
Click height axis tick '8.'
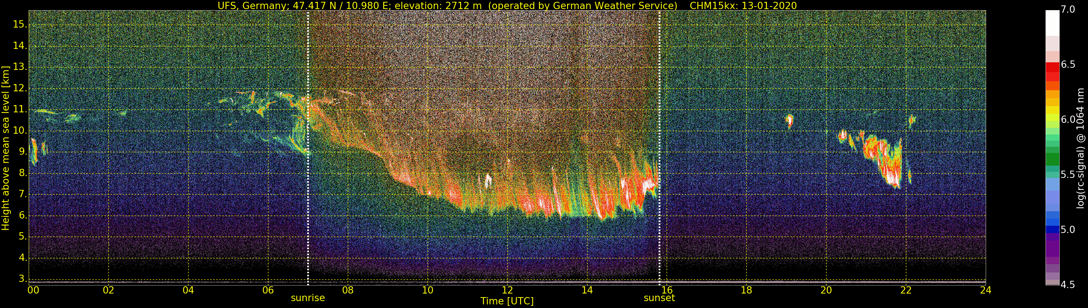coord(23,173)
